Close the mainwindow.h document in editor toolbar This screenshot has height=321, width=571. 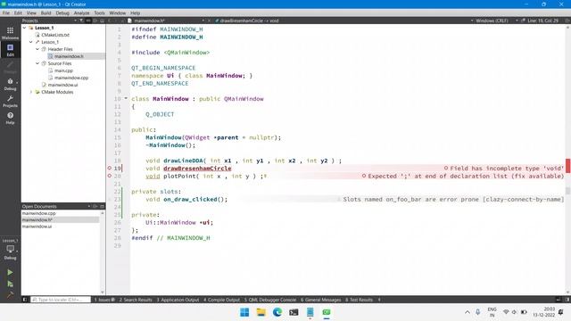tap(209, 21)
